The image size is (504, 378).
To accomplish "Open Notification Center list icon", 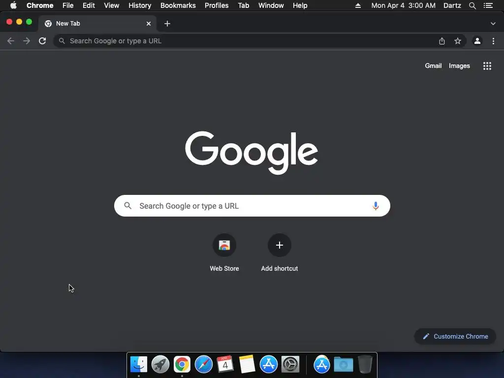I will (x=488, y=5).
